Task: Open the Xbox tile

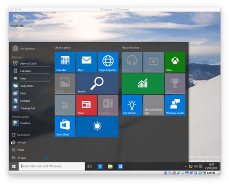Action: pyautogui.click(x=175, y=62)
